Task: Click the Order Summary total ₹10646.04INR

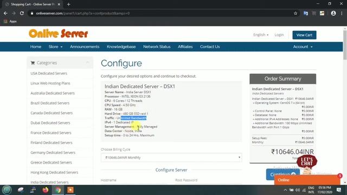Action: [x=292, y=152]
